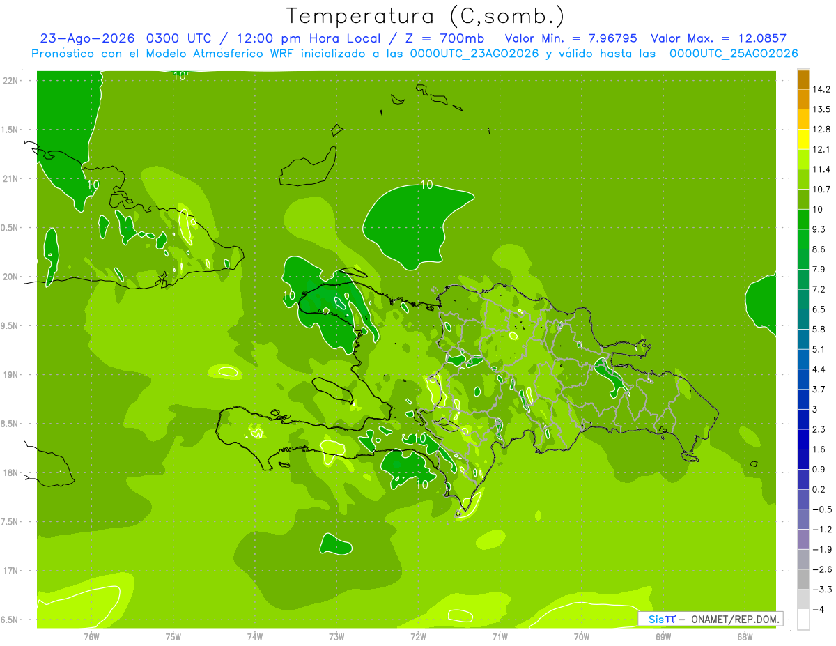Image resolution: width=836 pixels, height=646 pixels.
Task: Click the "22N" latitude label
Action: tap(11, 81)
